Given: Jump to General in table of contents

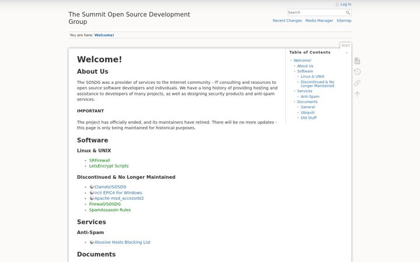Looking at the screenshot, I should pos(308,107).
